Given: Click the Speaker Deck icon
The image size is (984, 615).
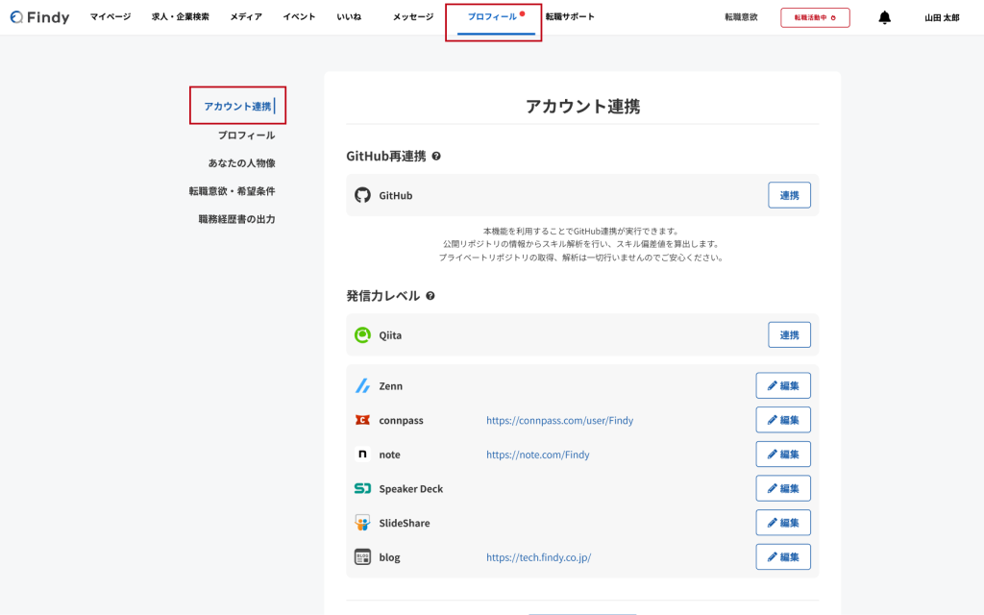Looking at the screenshot, I should [362, 489].
